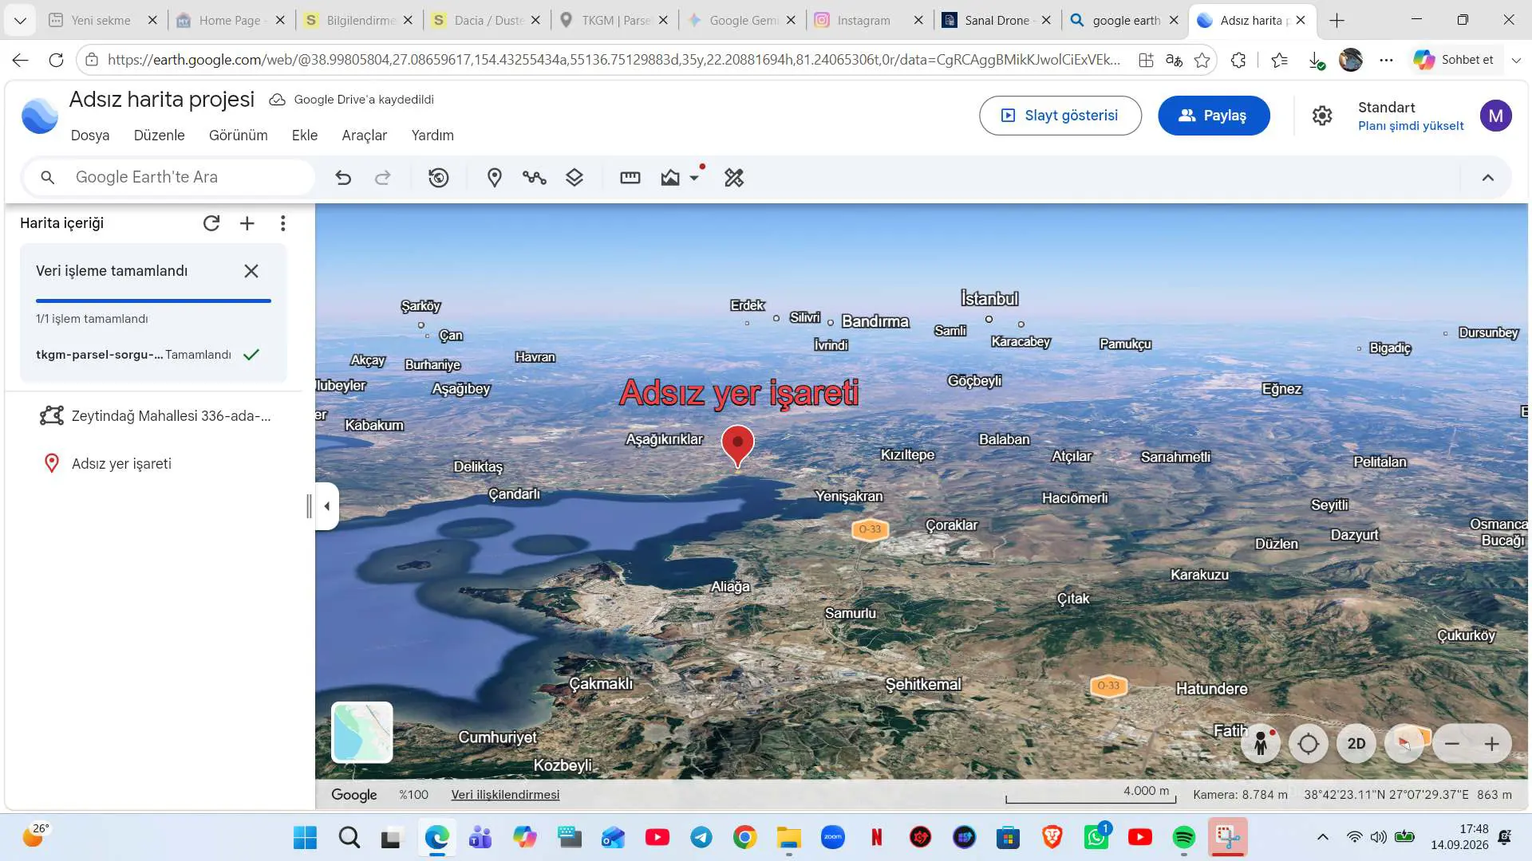
Task: Open the browser downloads icon
Action: (1317, 60)
